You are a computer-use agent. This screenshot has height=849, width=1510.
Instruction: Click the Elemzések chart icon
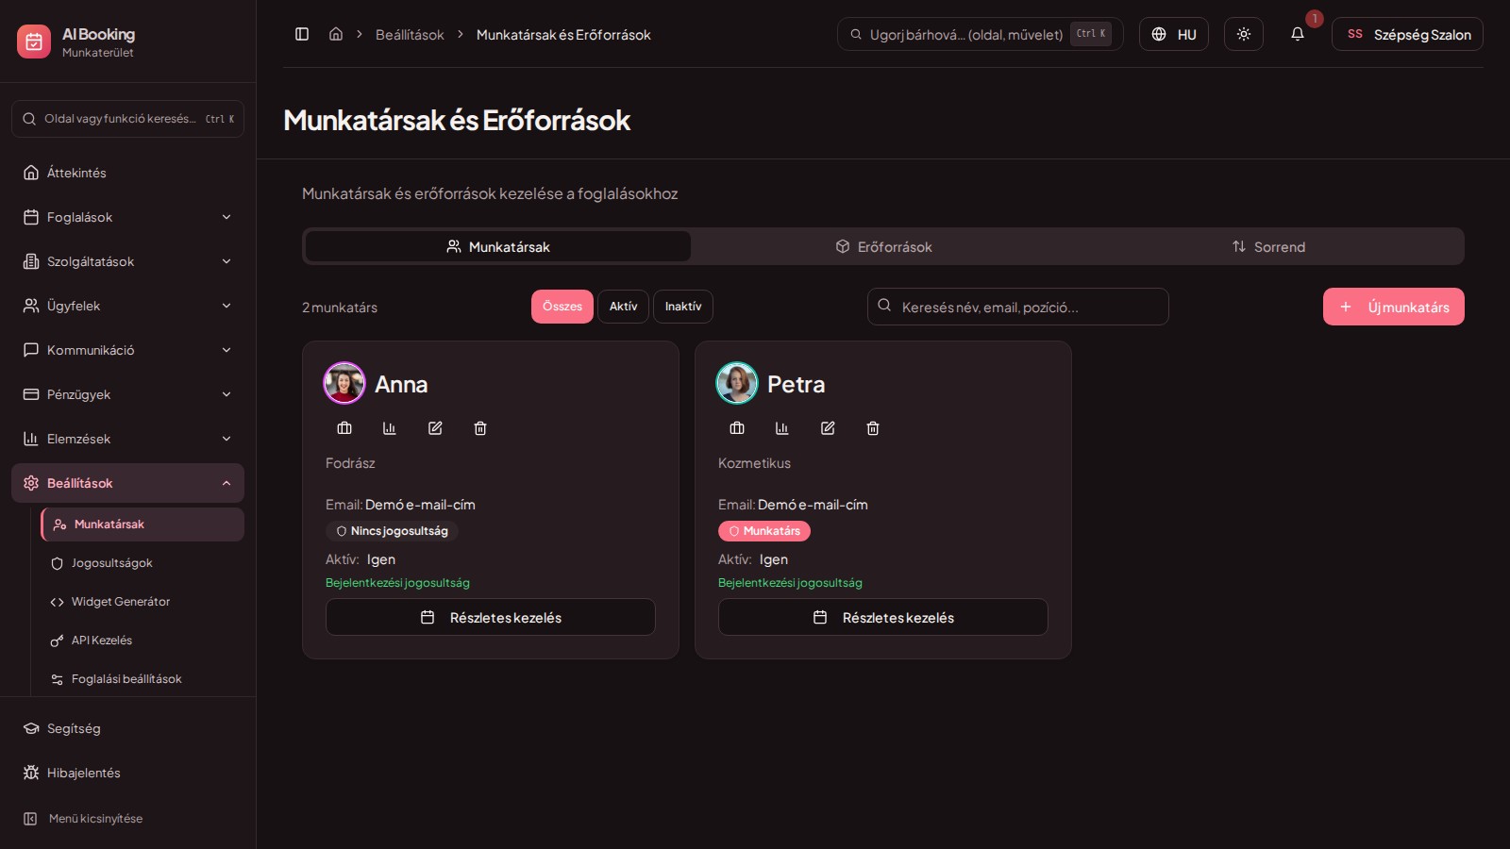click(x=31, y=439)
